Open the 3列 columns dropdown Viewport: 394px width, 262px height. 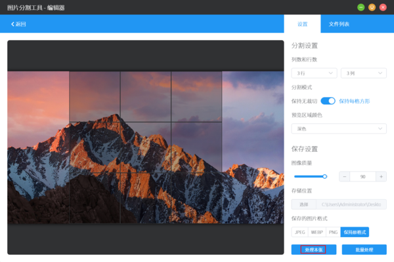(x=364, y=73)
